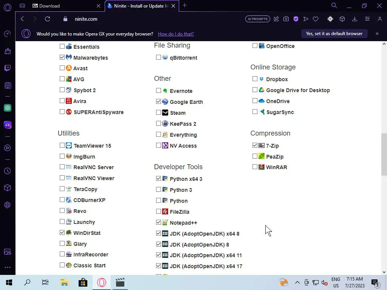Click the Opera logo menu icon
This screenshot has height=290, width=387.
[x=8, y=8]
